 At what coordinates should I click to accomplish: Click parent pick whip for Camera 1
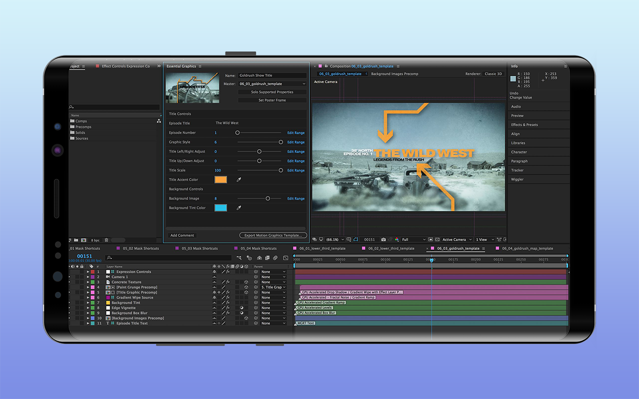pos(256,277)
